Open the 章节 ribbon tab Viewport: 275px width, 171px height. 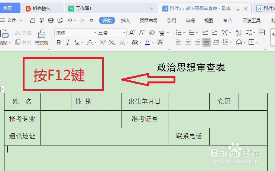click(227, 20)
